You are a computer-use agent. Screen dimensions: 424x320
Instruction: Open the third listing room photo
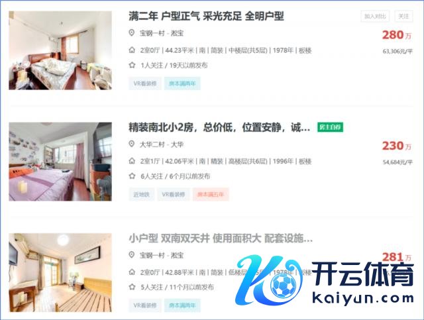click(60, 272)
